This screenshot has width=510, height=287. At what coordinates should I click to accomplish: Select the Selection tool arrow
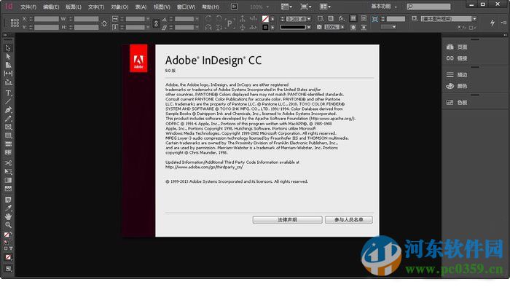click(8, 48)
